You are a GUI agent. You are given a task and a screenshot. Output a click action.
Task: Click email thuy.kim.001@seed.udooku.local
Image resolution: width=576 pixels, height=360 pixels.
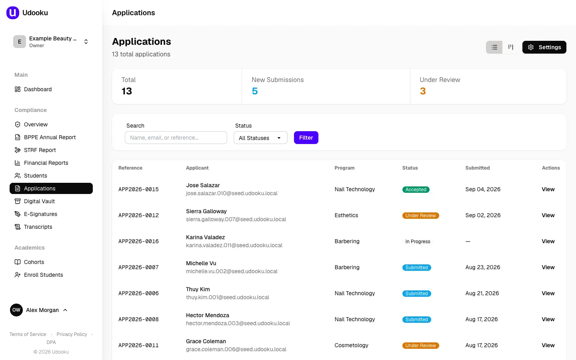click(228, 297)
